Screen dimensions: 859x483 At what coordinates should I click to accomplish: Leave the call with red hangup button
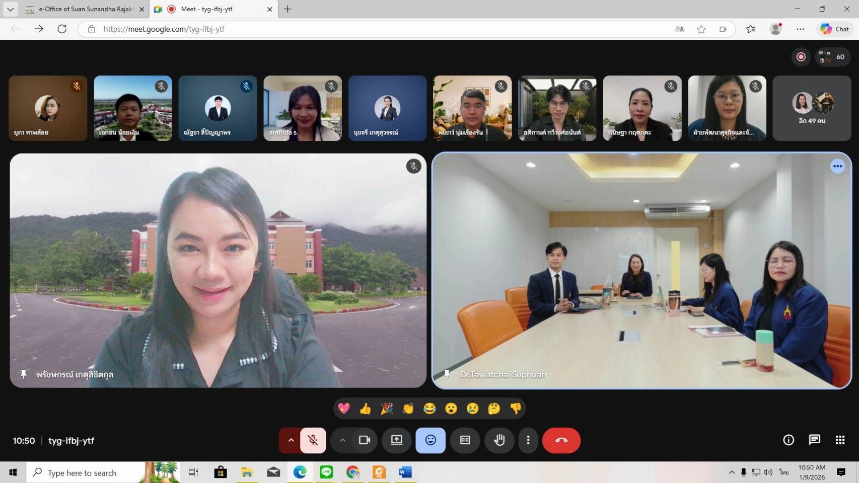[561, 440]
